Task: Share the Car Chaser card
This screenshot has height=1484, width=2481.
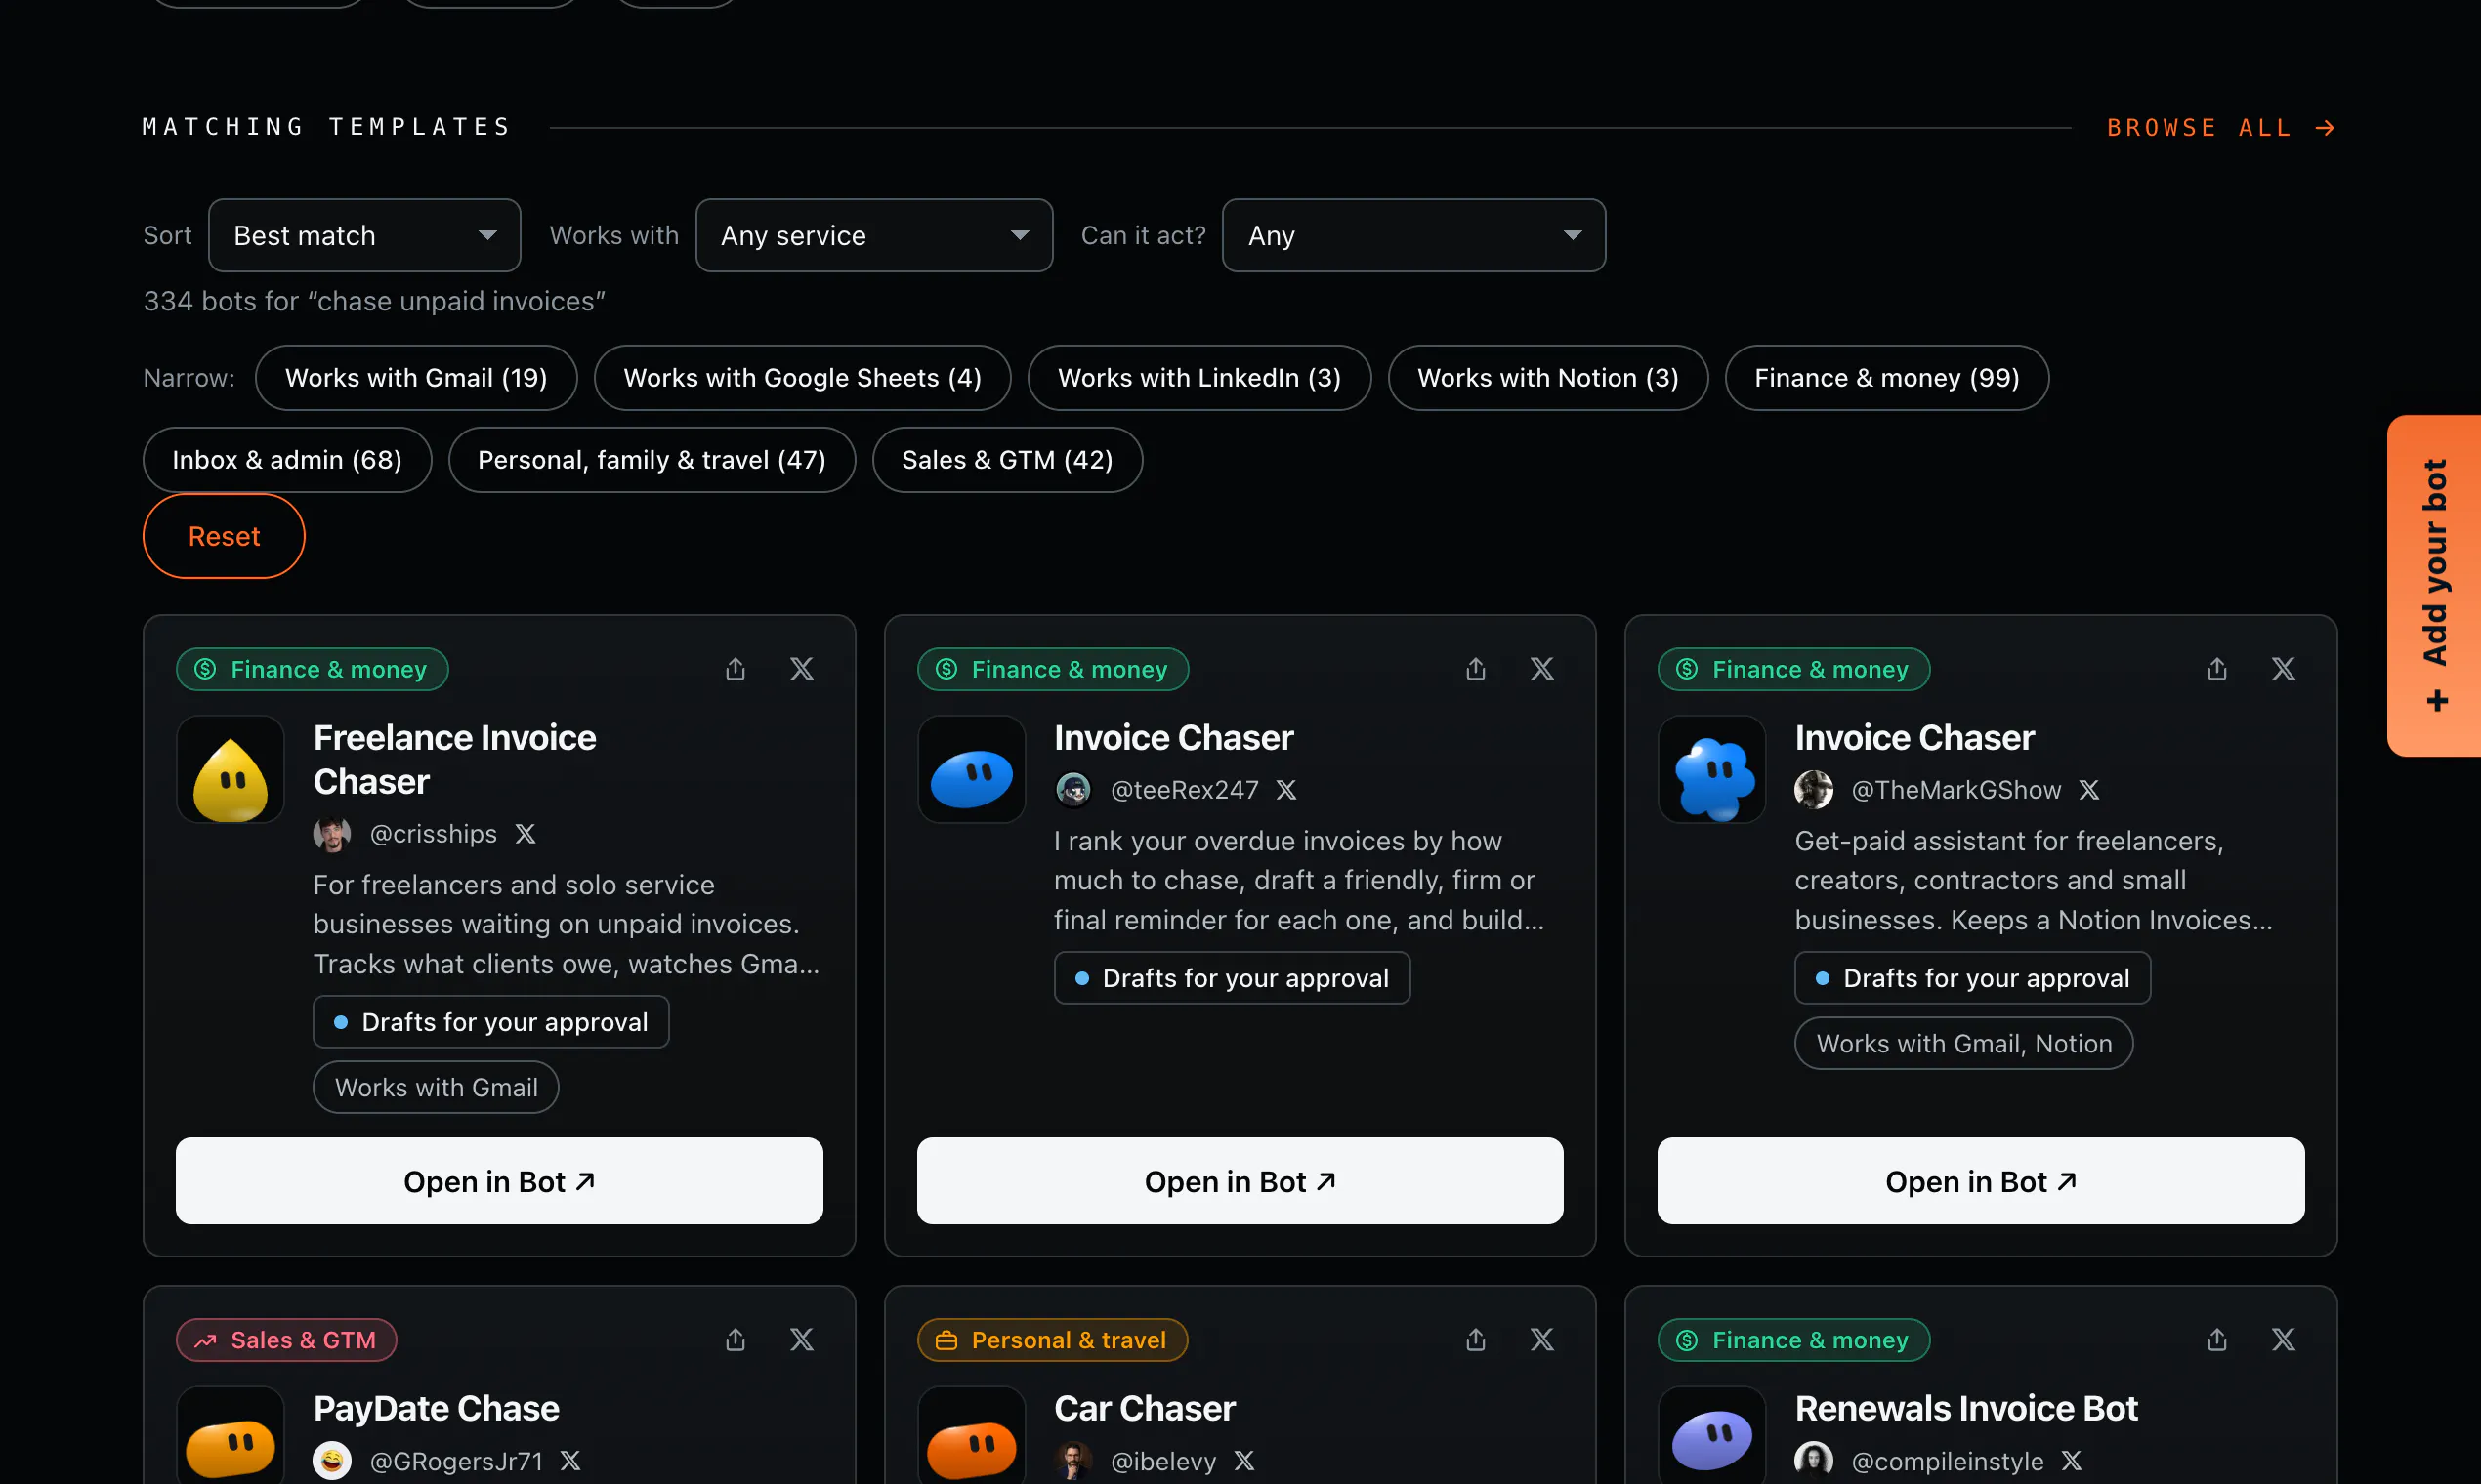Action: coord(1476,1340)
